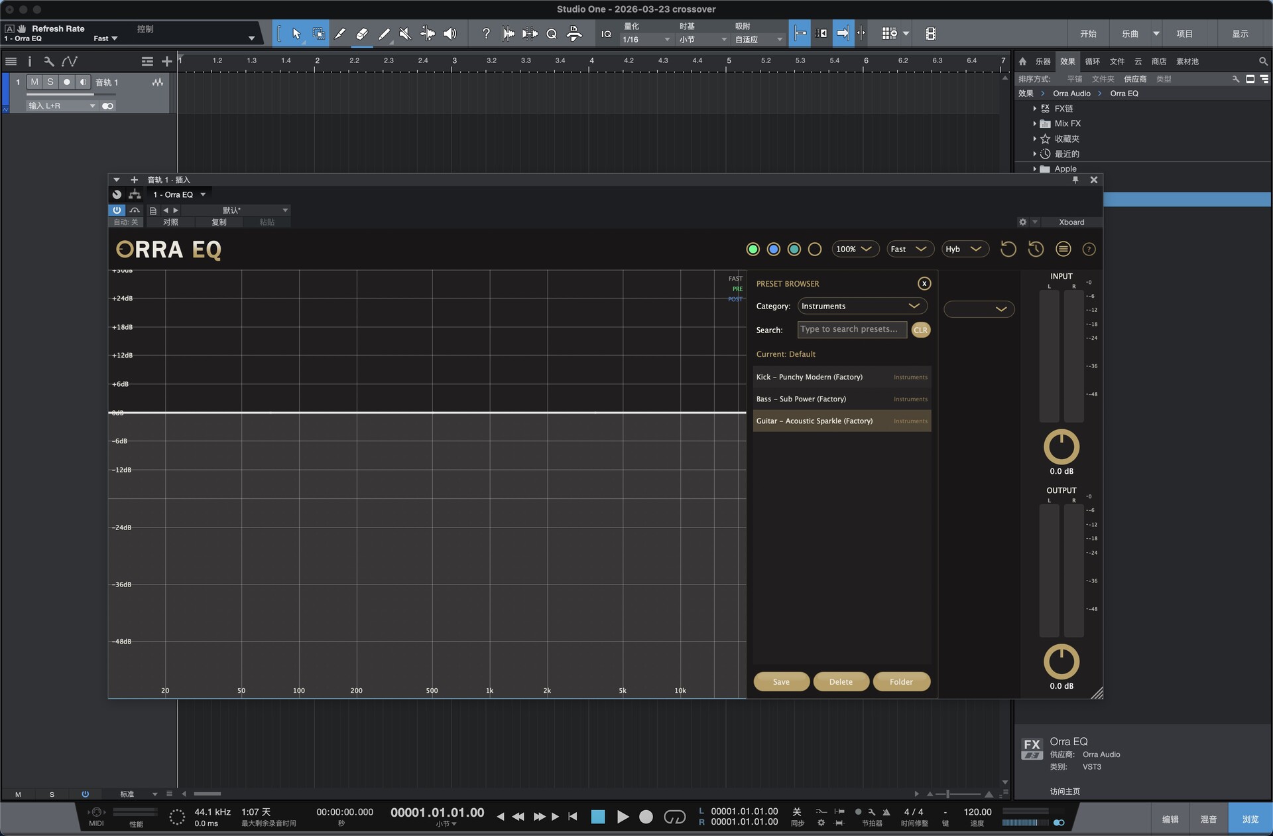
Task: Click the transport Stop button
Action: tap(597, 817)
